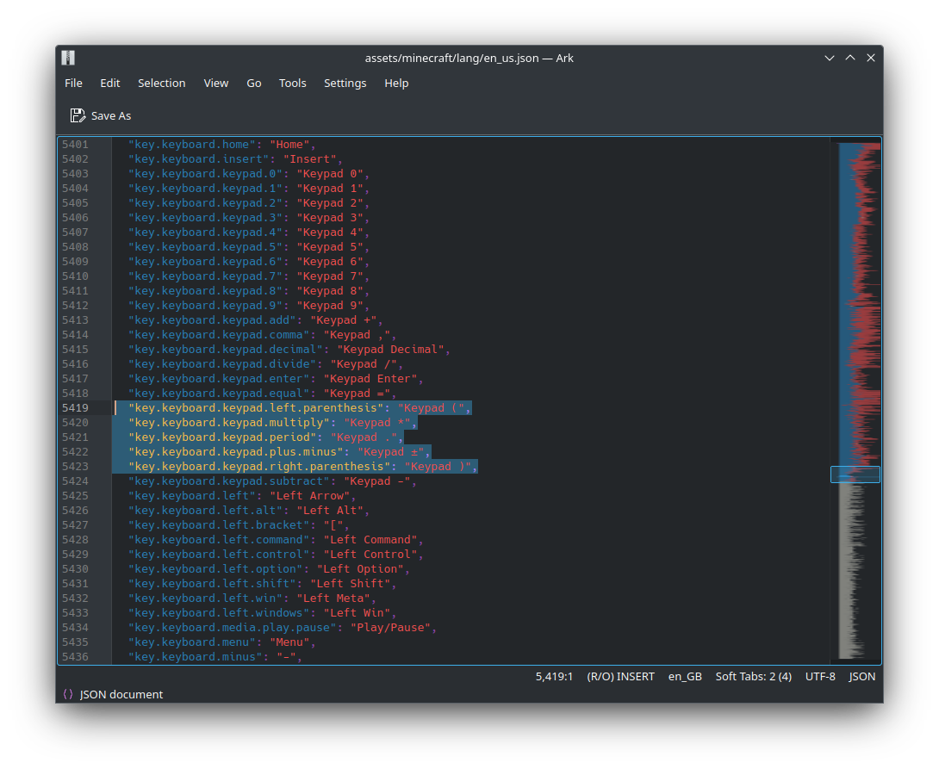Viewport: 939px width, 769px height.
Task: Click the "Keypad Decimal" value
Action: pyautogui.click(x=390, y=350)
